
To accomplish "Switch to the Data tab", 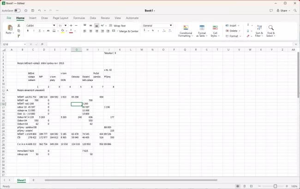I will (x=93, y=18).
